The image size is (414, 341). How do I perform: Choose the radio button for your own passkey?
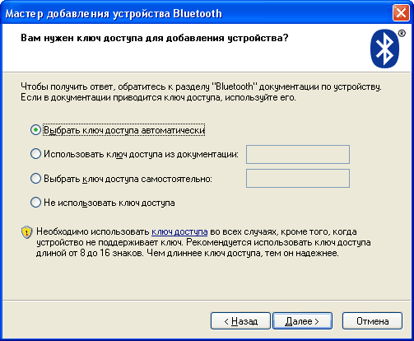pyautogui.click(x=35, y=179)
